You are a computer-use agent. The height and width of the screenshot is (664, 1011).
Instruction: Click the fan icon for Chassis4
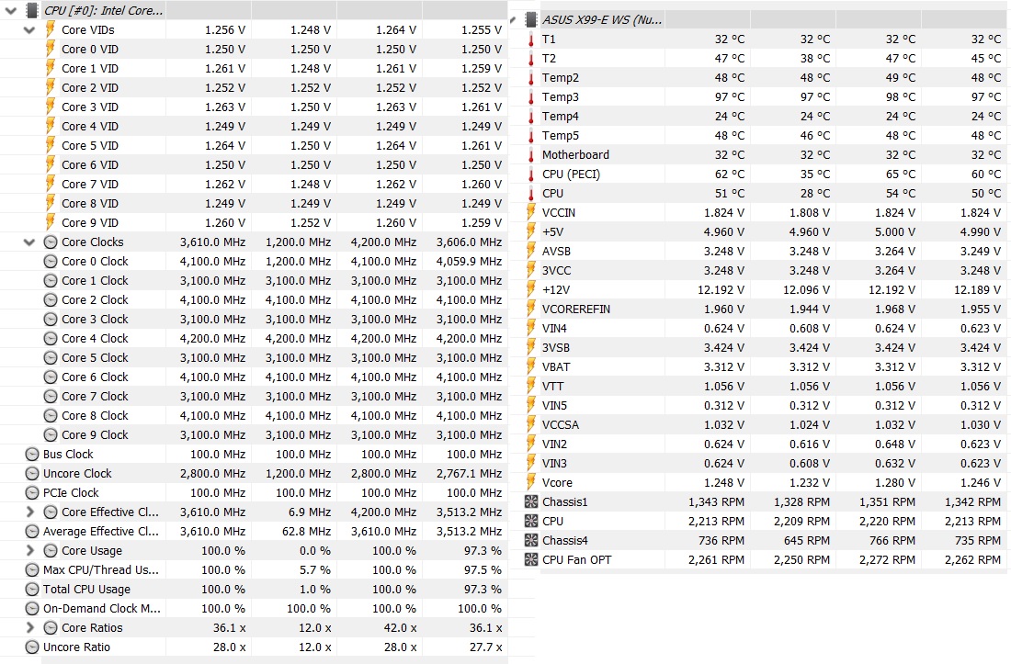coord(531,540)
